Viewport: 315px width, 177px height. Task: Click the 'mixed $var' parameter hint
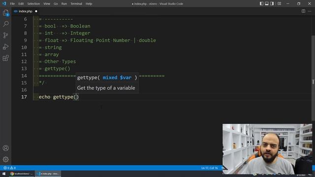117,78
